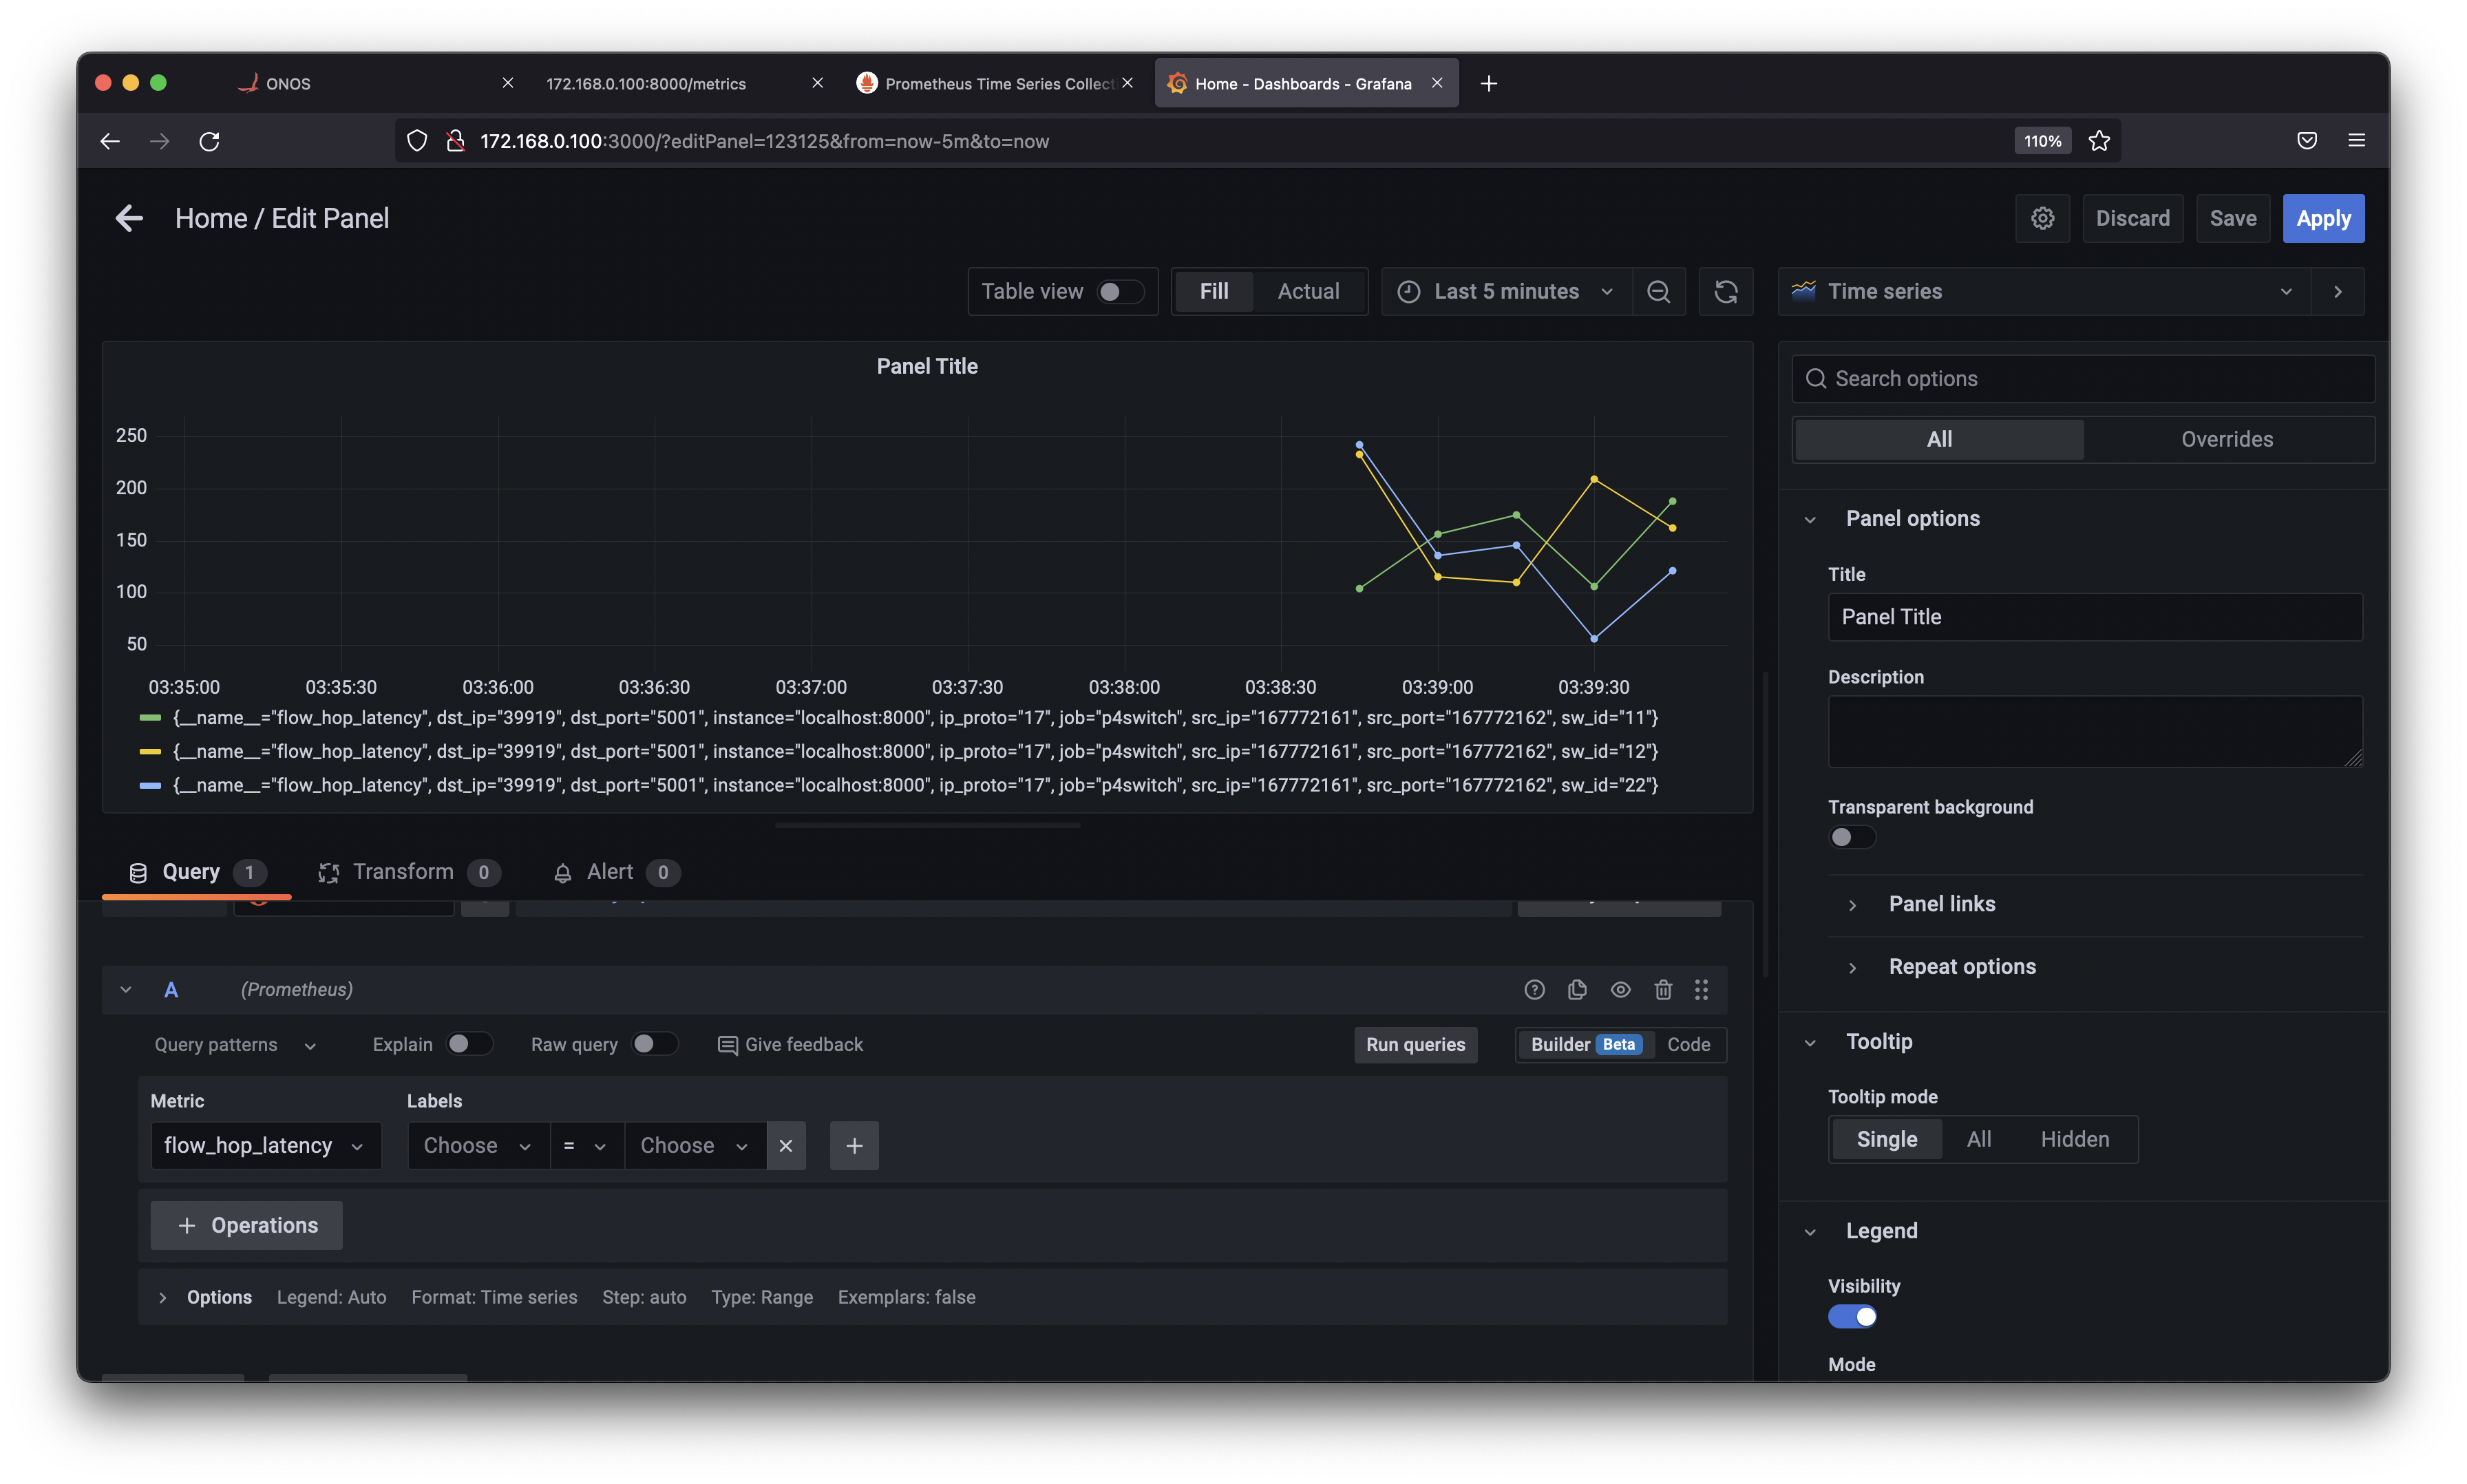Click the tracking protection shield icon
This screenshot has height=1484, width=2467.
click(x=417, y=141)
